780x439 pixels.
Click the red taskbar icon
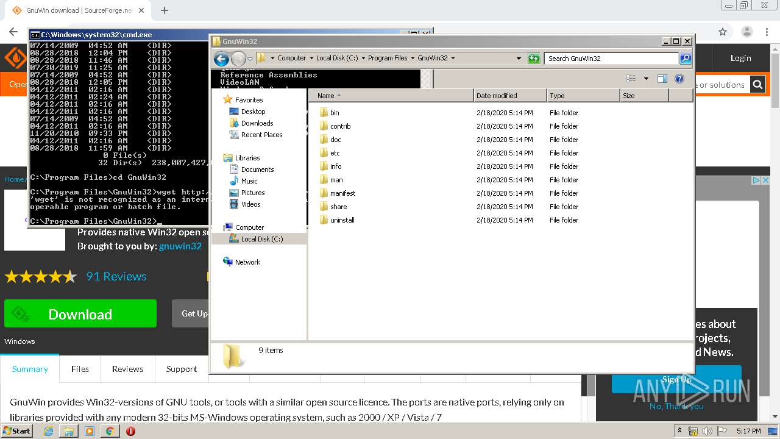(x=130, y=431)
